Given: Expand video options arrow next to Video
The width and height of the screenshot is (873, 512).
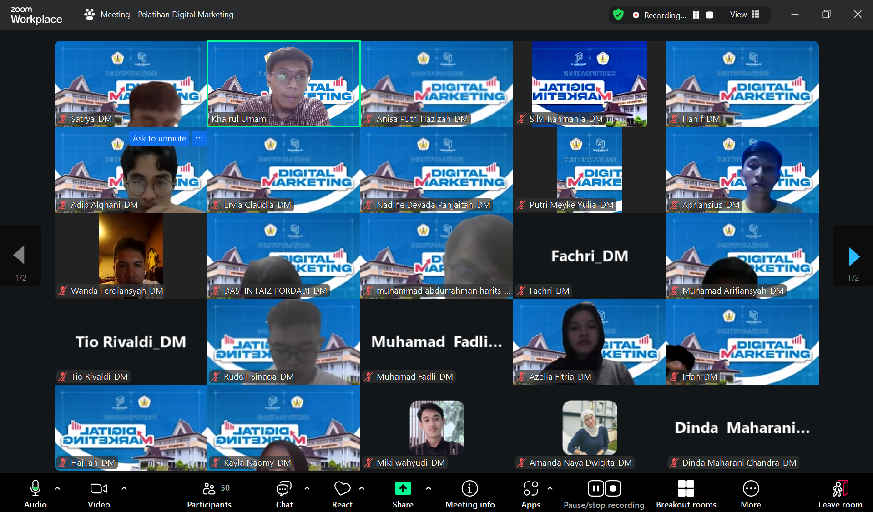Looking at the screenshot, I should (124, 488).
